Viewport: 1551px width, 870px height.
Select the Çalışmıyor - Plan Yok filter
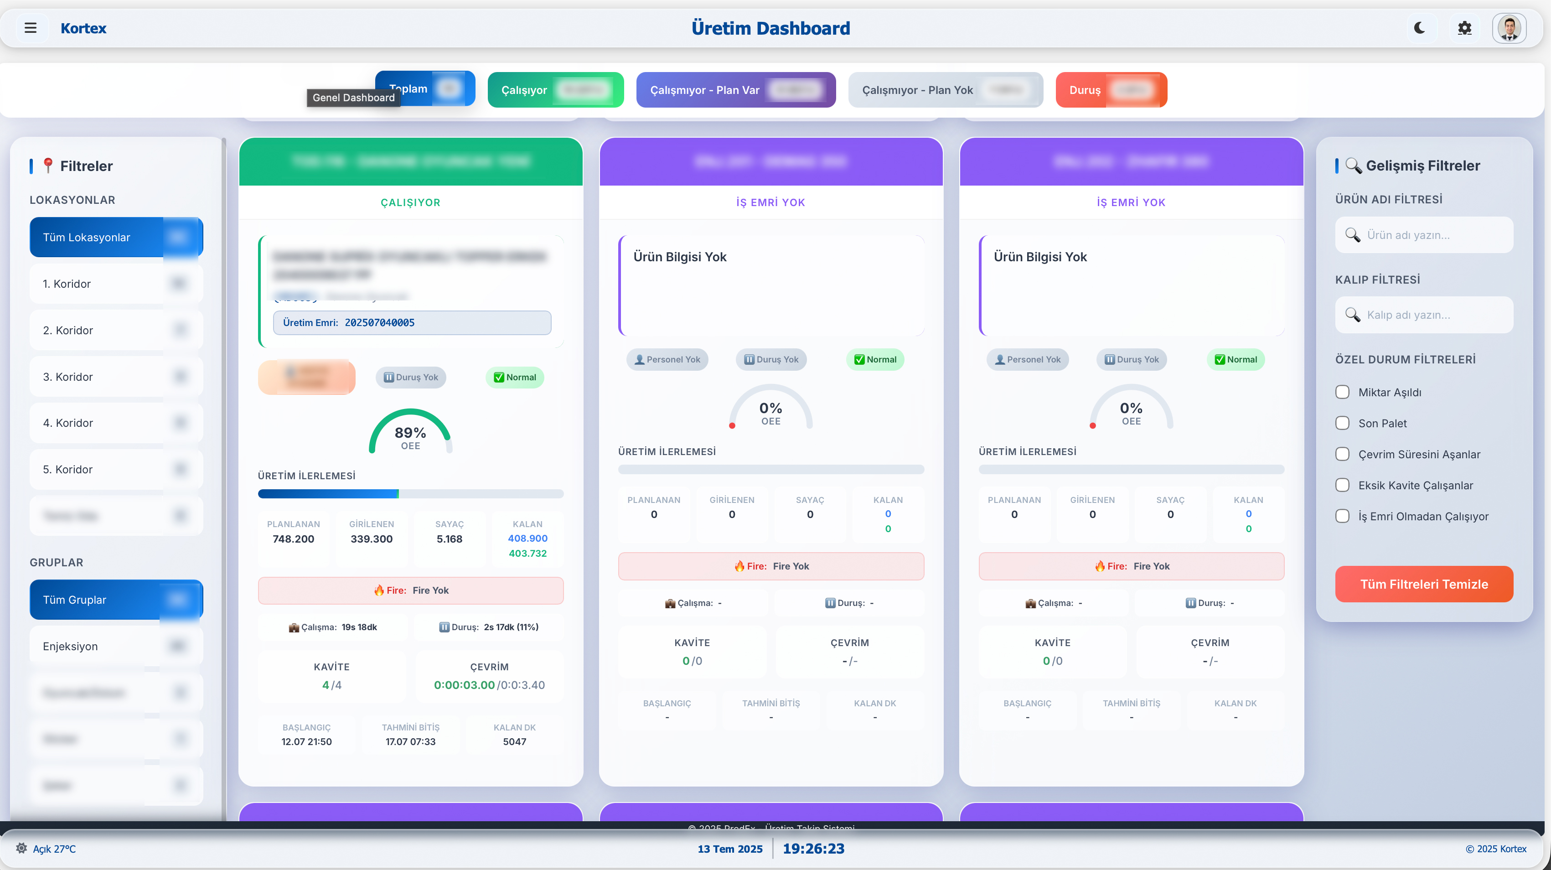point(945,90)
